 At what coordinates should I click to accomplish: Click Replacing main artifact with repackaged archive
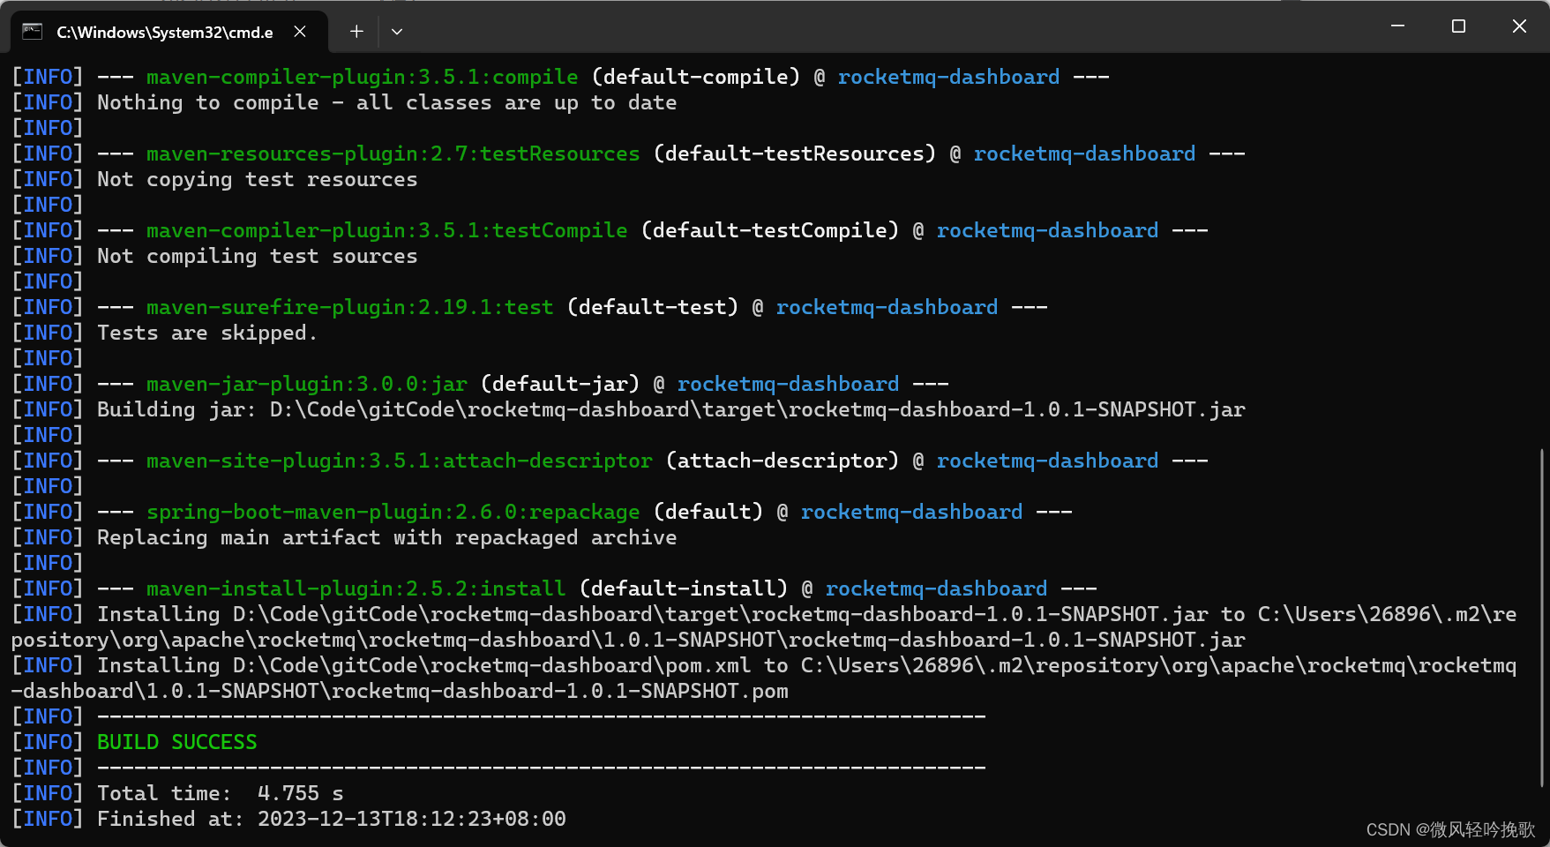coord(387,537)
